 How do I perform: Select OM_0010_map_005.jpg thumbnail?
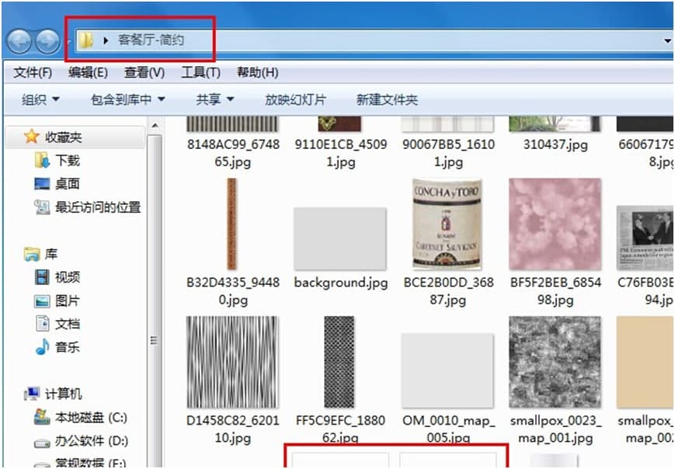pos(447,370)
